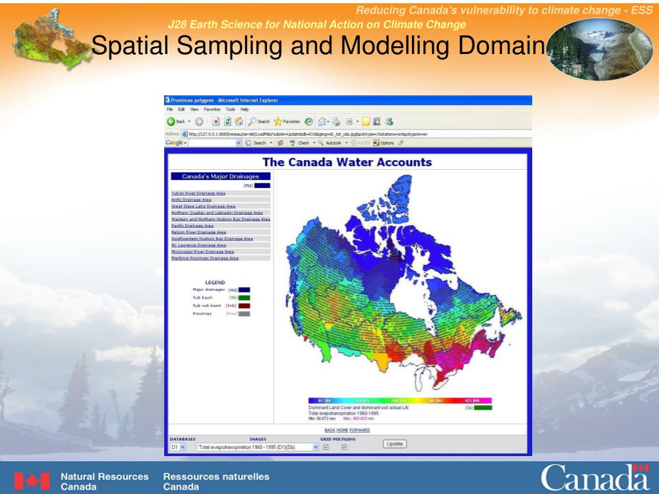Click the grey Forward arrow icon
Viewport: 659px width, 494px height.
pyautogui.click(x=199, y=122)
